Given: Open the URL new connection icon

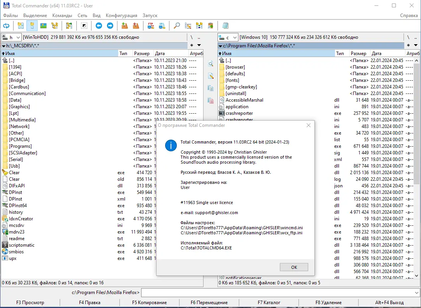Looking at the screenshot, I should coord(162,26).
